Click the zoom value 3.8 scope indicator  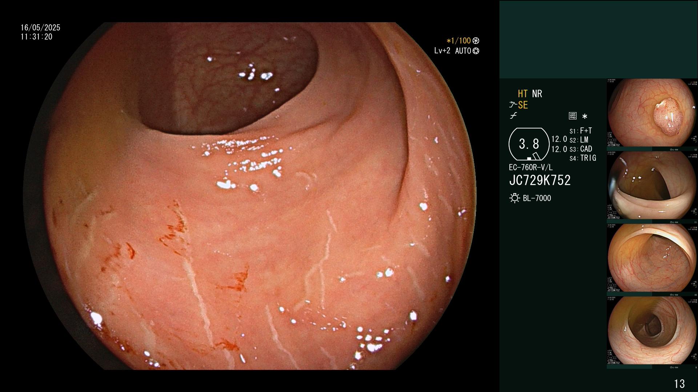529,144
